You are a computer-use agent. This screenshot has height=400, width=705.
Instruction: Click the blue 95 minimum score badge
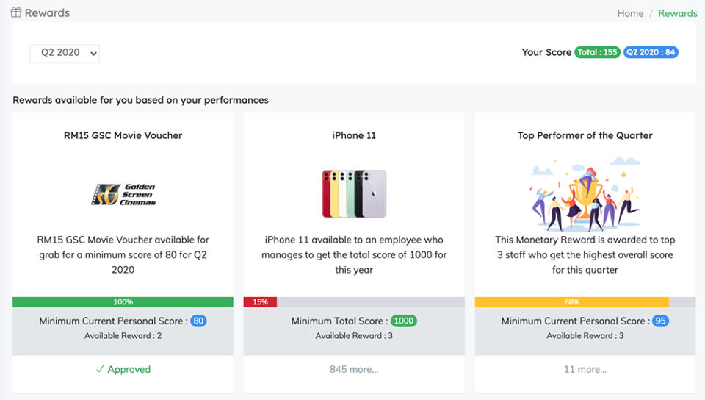659,321
